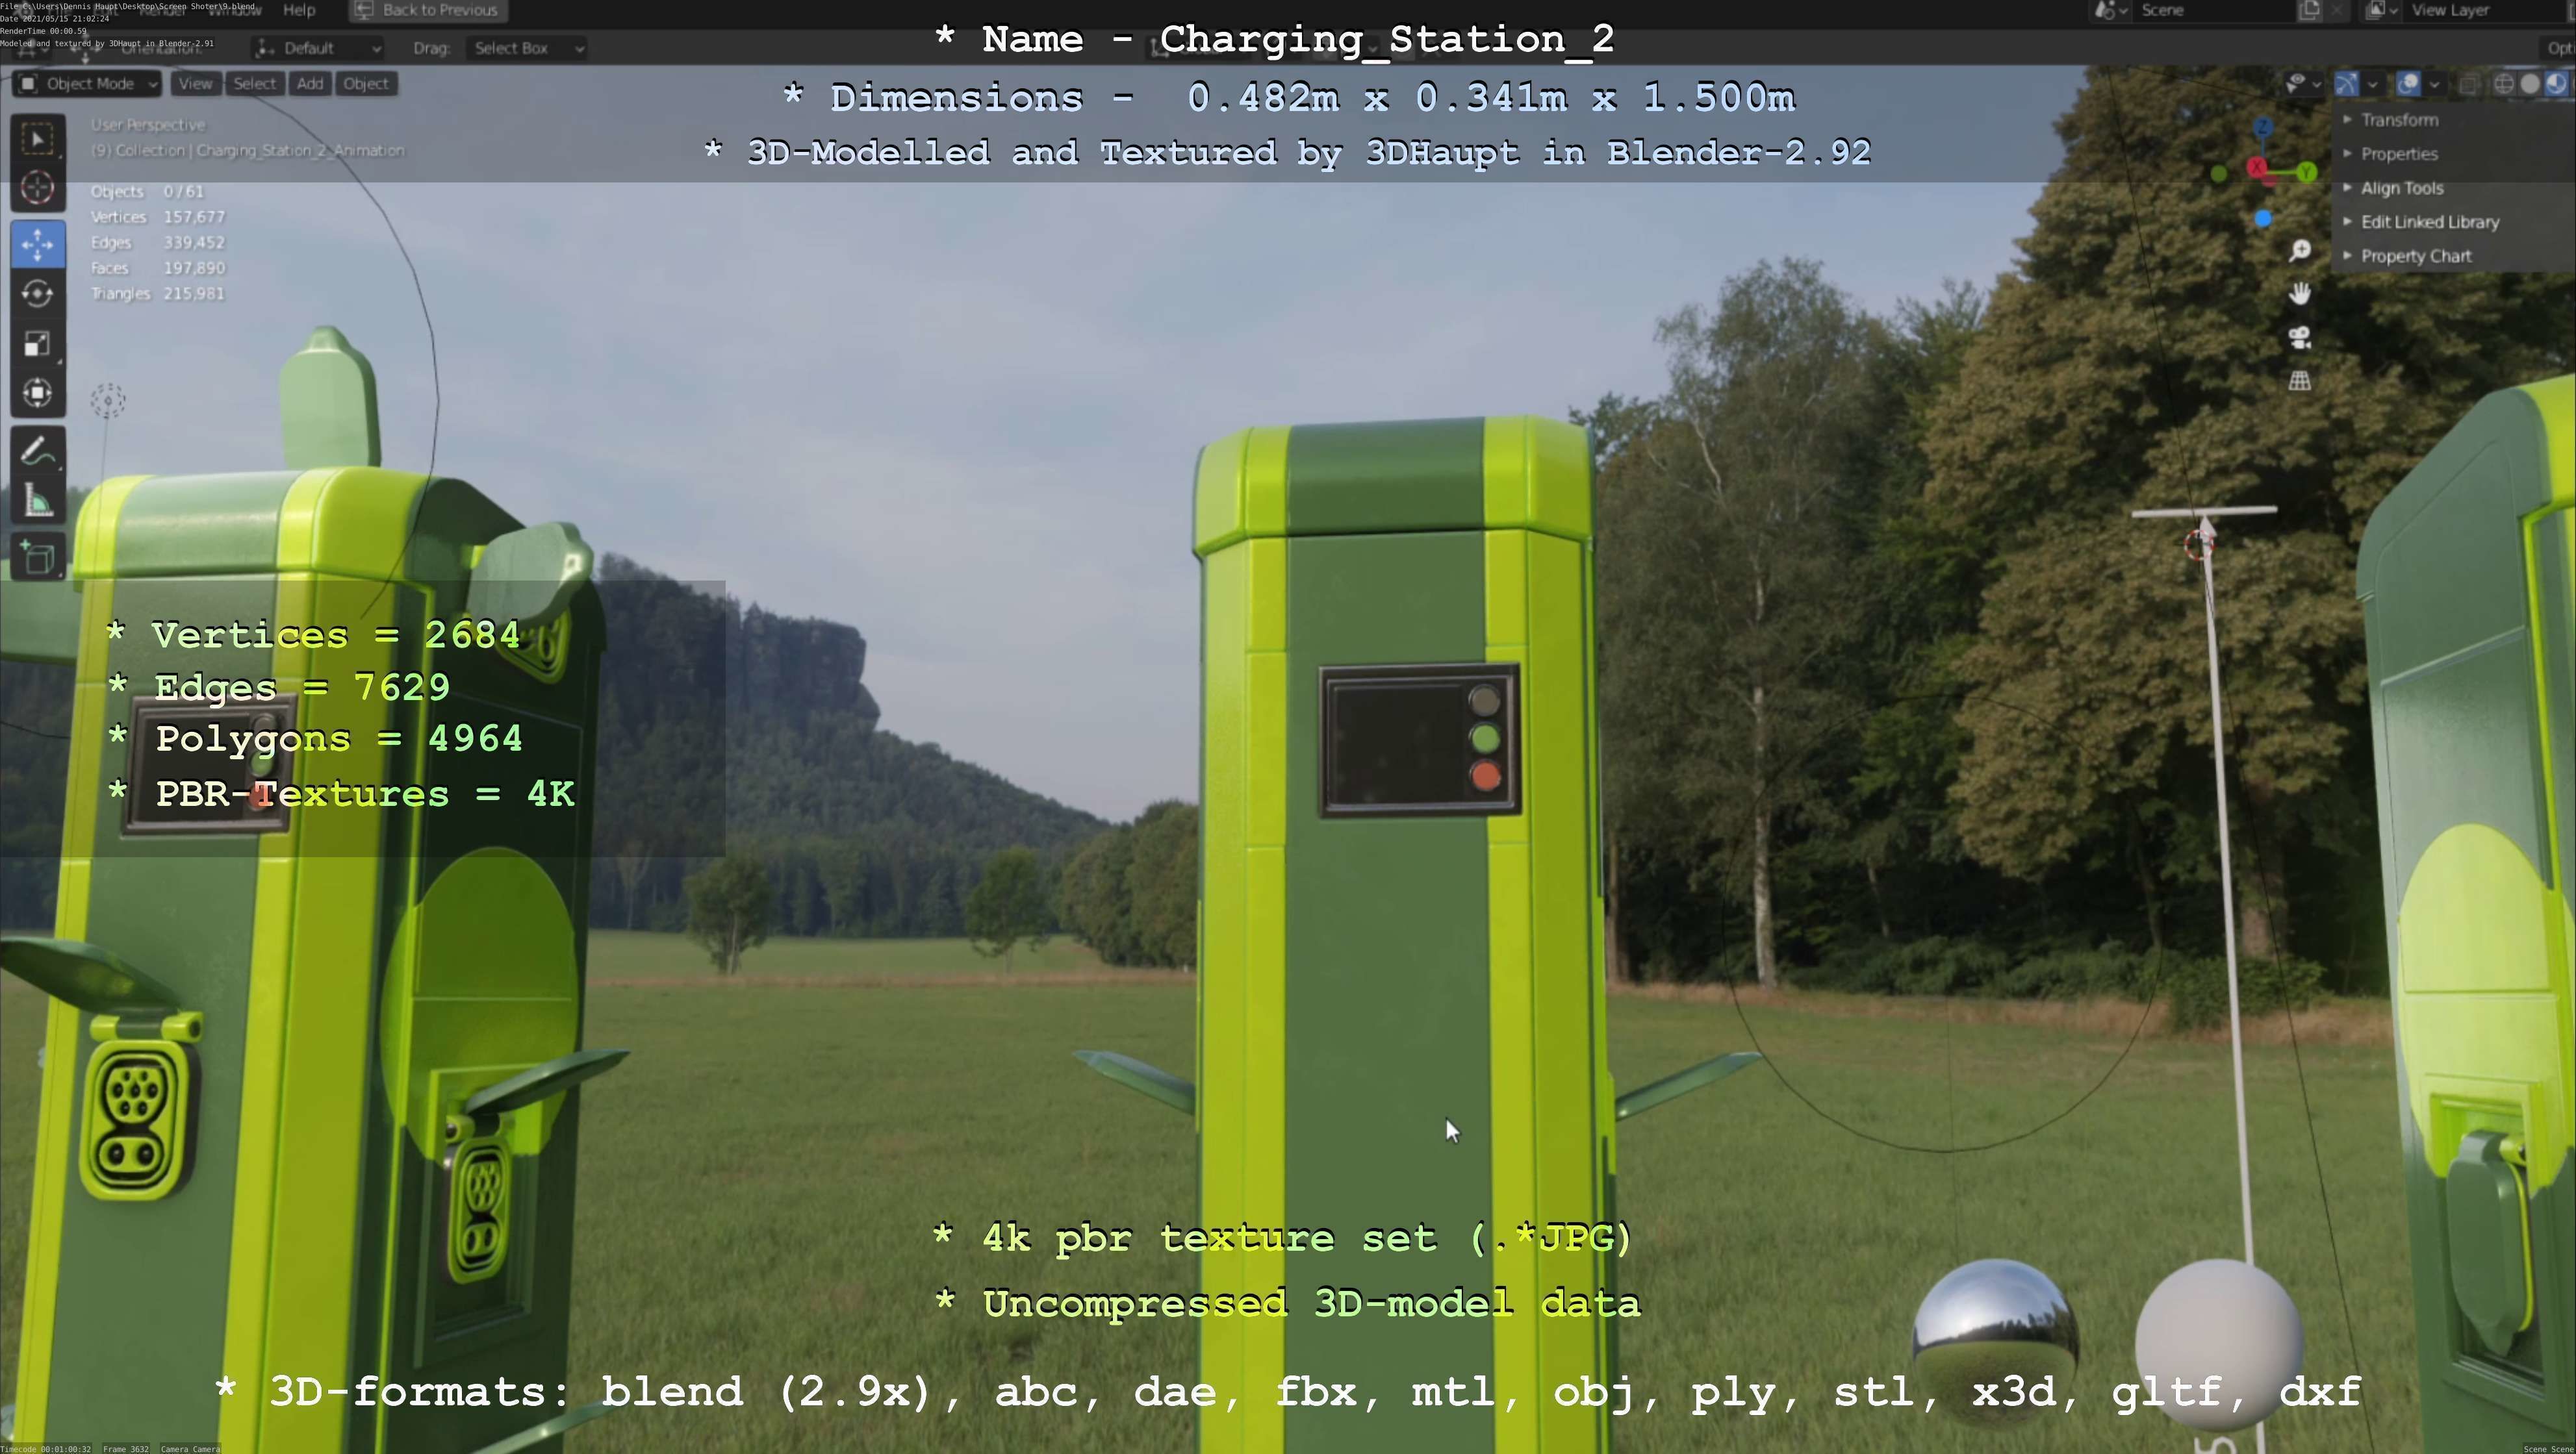2576x1454 pixels.
Task: Click the new scene copy icon
Action: [x=2310, y=10]
